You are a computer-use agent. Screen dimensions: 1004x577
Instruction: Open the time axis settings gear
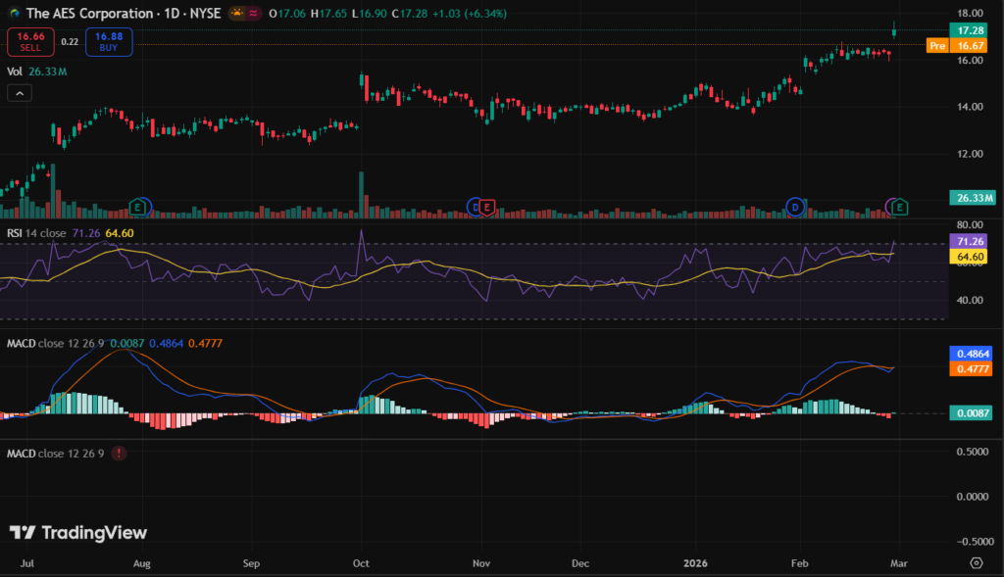tap(976, 562)
